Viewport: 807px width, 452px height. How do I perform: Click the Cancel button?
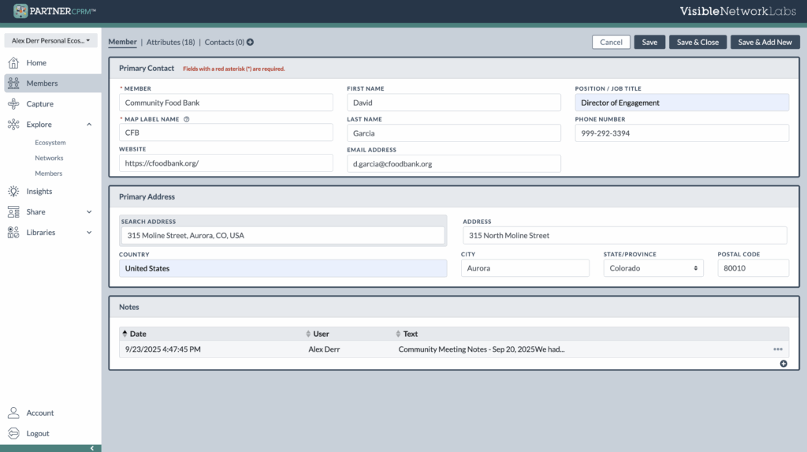click(611, 43)
